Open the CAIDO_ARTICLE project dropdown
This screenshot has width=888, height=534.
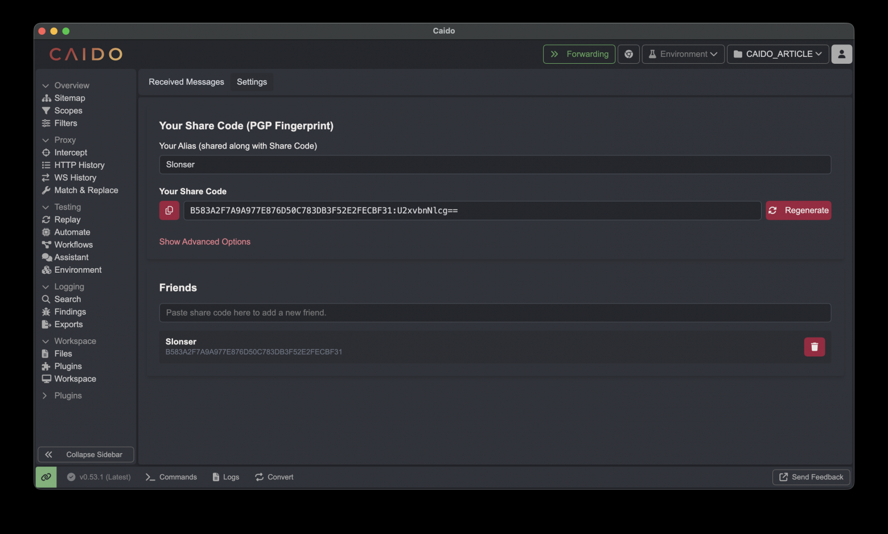pos(778,54)
